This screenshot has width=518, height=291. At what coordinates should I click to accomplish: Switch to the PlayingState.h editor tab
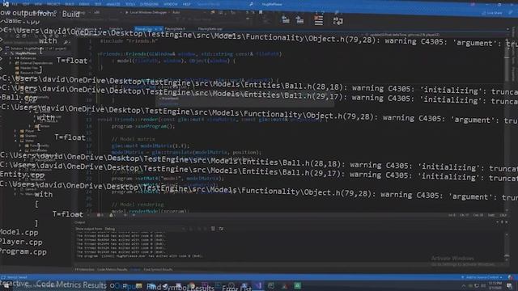175,29
